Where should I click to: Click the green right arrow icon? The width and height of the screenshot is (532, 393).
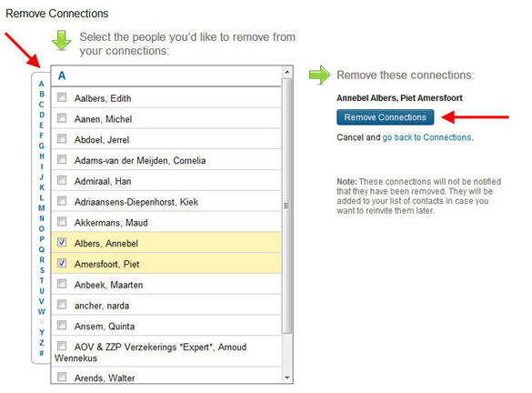coord(319,75)
